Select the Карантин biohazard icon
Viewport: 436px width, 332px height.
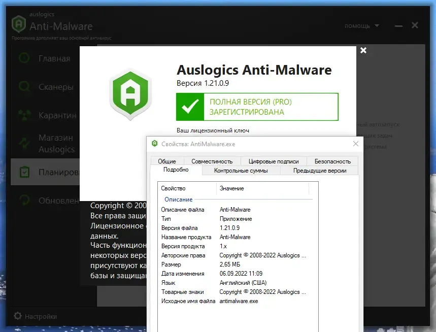24,115
